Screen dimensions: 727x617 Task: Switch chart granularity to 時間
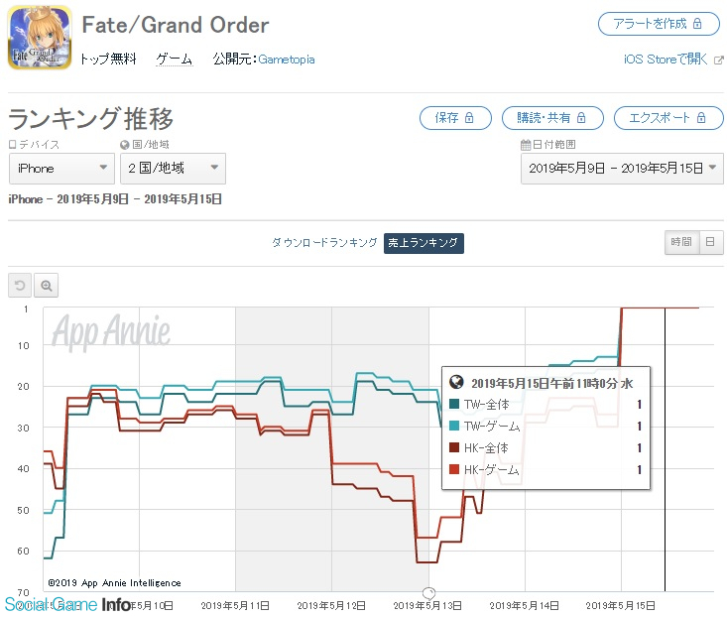(x=681, y=242)
